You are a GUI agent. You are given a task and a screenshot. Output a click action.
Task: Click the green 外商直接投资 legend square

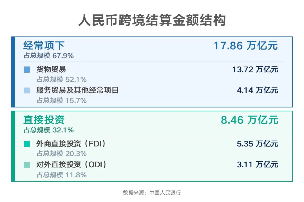(x=27, y=144)
